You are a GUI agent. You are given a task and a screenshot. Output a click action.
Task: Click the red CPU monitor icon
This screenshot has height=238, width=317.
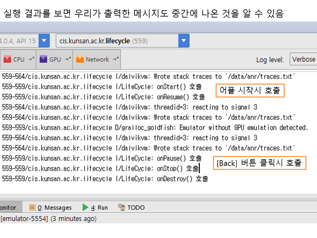click(7, 59)
